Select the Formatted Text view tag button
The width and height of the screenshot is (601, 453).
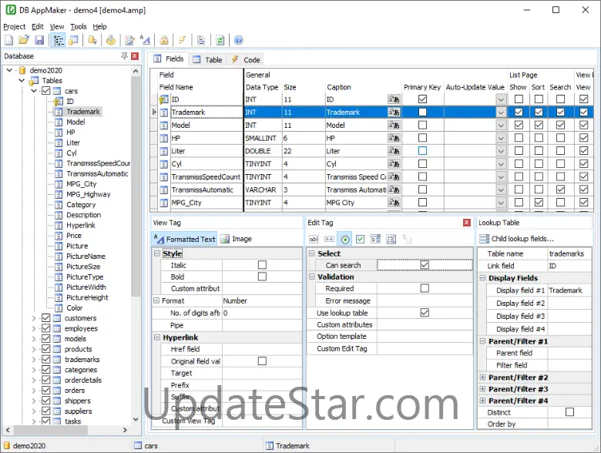[185, 239]
